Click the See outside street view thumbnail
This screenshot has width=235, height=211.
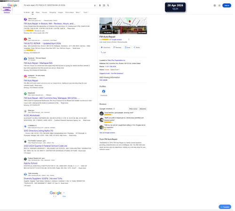click(130, 30)
